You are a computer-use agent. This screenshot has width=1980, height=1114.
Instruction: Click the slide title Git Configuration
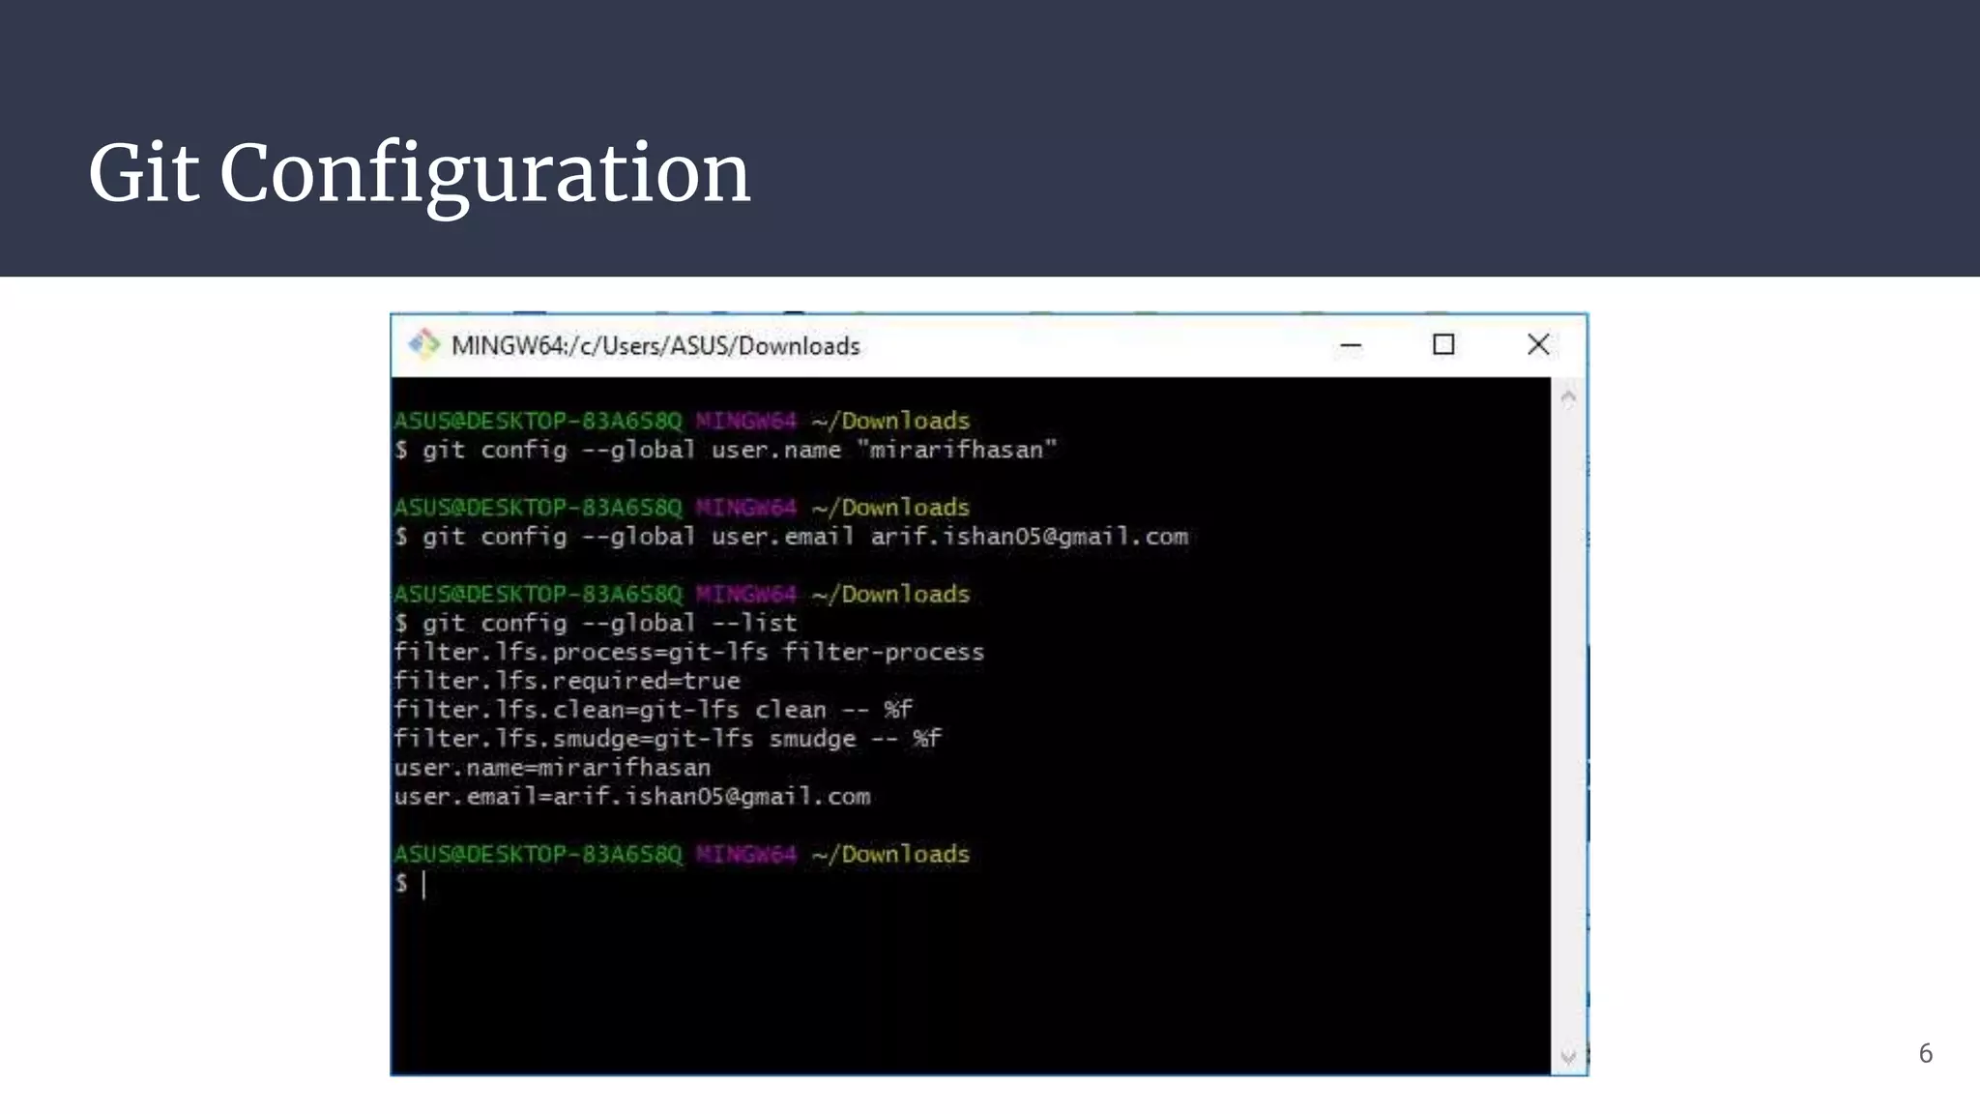point(420,174)
